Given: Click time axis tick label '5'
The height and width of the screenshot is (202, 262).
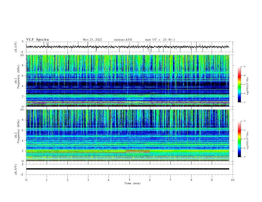Looking at the screenshot, I should pyautogui.click(x=129, y=180).
